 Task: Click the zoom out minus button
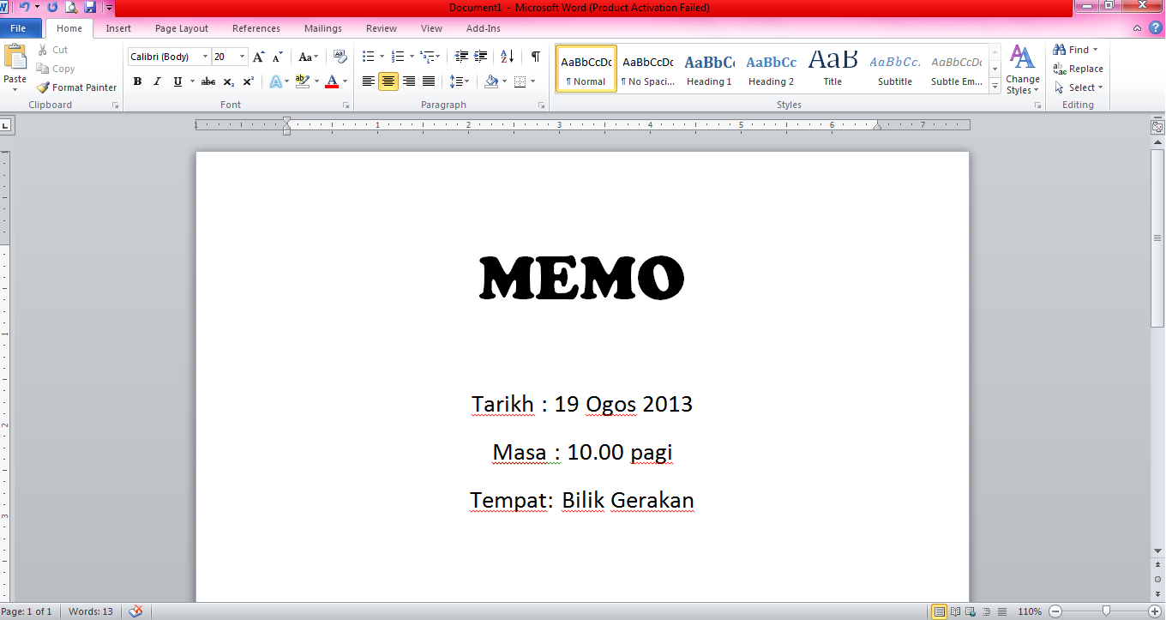(1056, 611)
